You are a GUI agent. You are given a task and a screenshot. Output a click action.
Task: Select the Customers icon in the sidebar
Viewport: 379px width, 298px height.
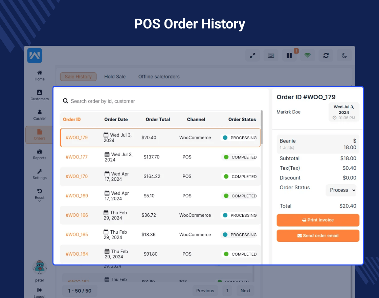pos(39,94)
